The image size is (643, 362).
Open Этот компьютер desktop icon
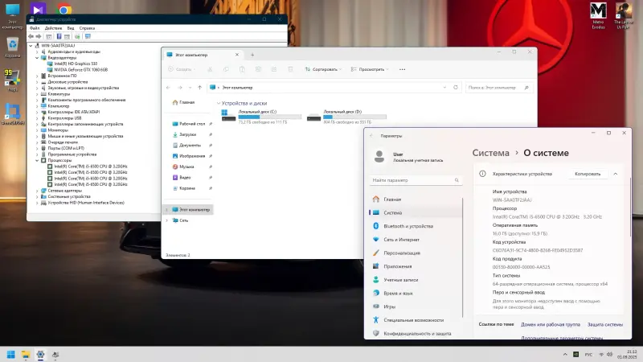pyautogui.click(x=12, y=15)
